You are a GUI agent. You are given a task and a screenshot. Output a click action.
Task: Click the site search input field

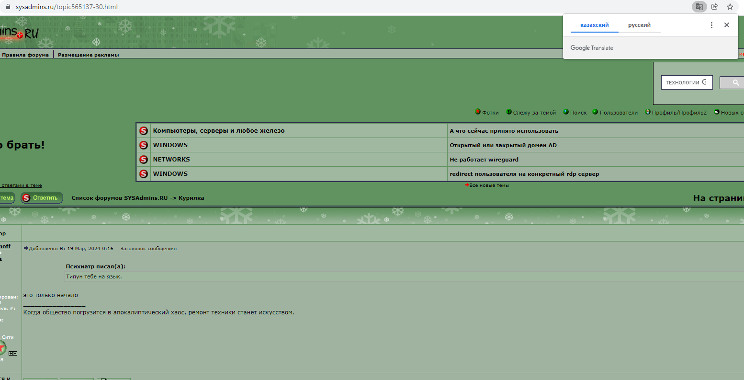[687, 82]
